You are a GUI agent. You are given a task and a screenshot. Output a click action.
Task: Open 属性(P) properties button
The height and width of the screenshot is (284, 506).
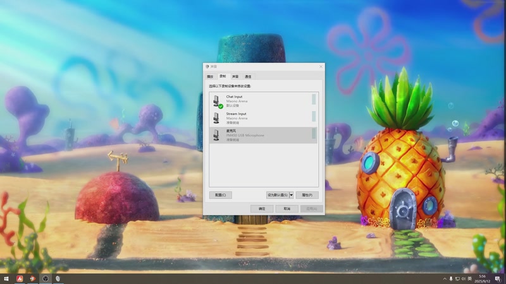click(307, 195)
